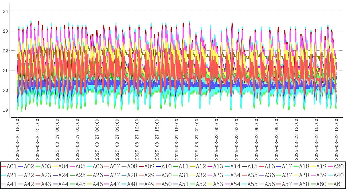Toggle the A30 legend entry
The height and width of the screenshot is (189, 346).
coord(166,175)
